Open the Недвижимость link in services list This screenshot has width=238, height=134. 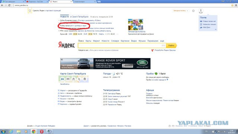(x=65, y=96)
